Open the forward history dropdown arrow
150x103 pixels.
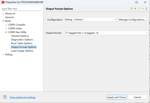(142, 9)
